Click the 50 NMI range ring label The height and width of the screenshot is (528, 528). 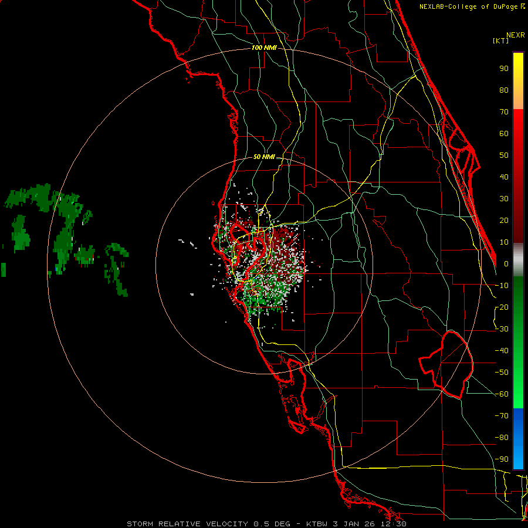[264, 157]
